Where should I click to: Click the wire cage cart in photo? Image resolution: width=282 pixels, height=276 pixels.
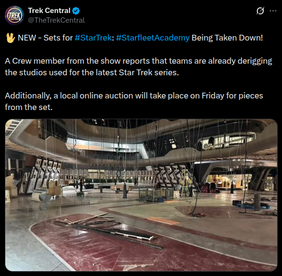[156, 195]
